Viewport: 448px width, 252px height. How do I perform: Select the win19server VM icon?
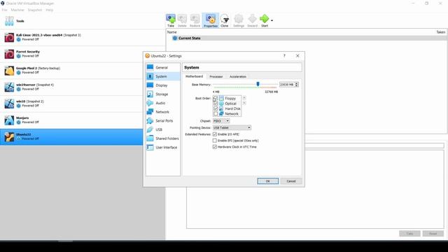9,87
